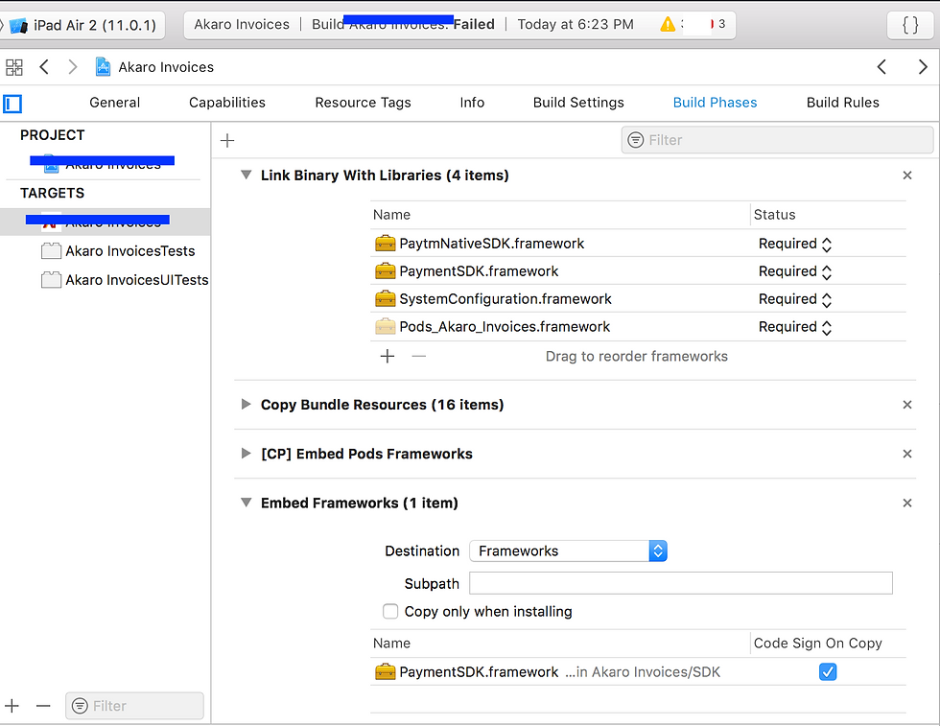940x726 pixels.
Task: Open the Resource Tags tab
Action: [363, 103]
